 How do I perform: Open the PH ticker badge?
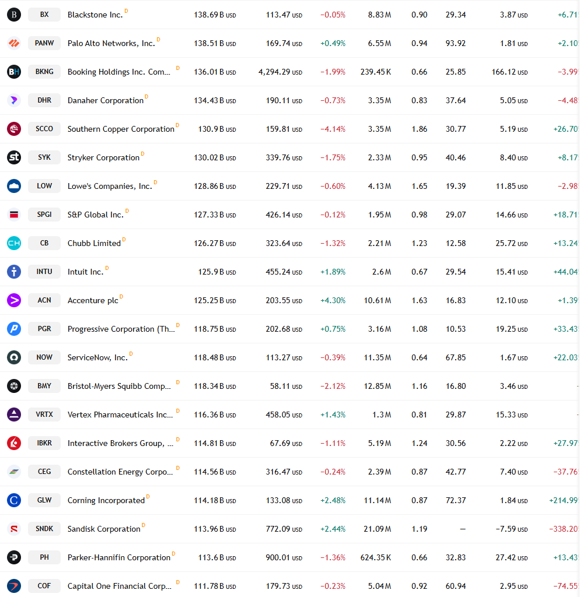(44, 557)
